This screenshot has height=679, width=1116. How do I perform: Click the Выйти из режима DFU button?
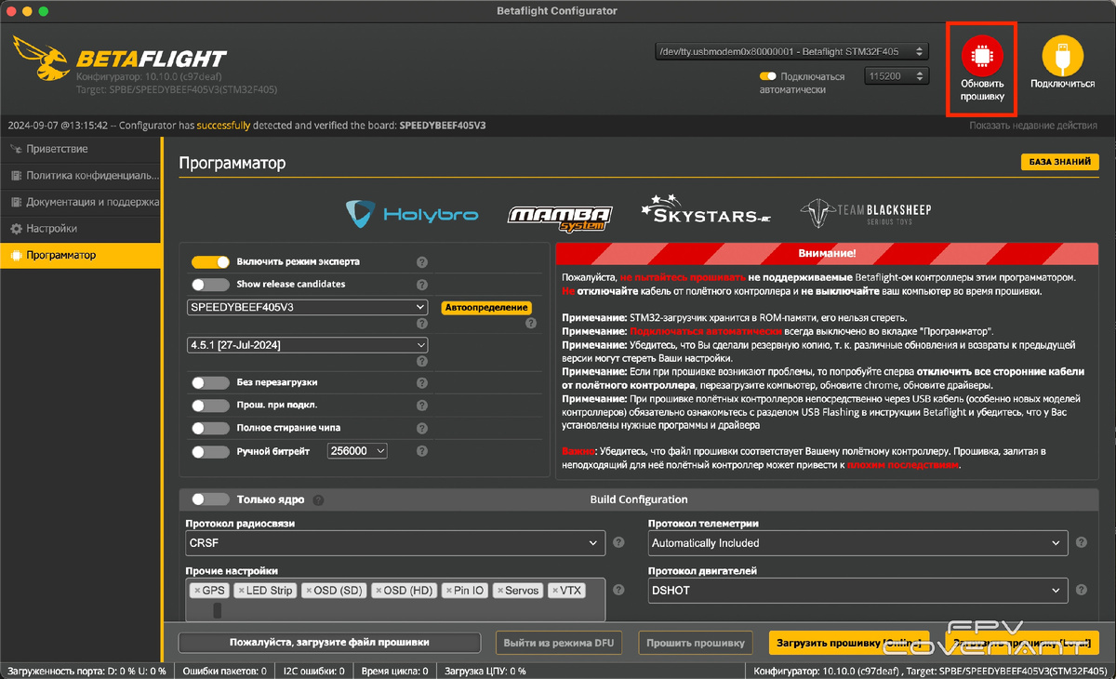tap(560, 643)
